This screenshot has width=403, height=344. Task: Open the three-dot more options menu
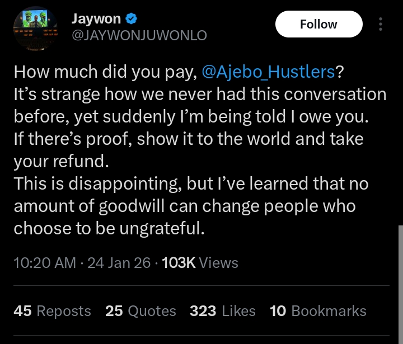[381, 25]
